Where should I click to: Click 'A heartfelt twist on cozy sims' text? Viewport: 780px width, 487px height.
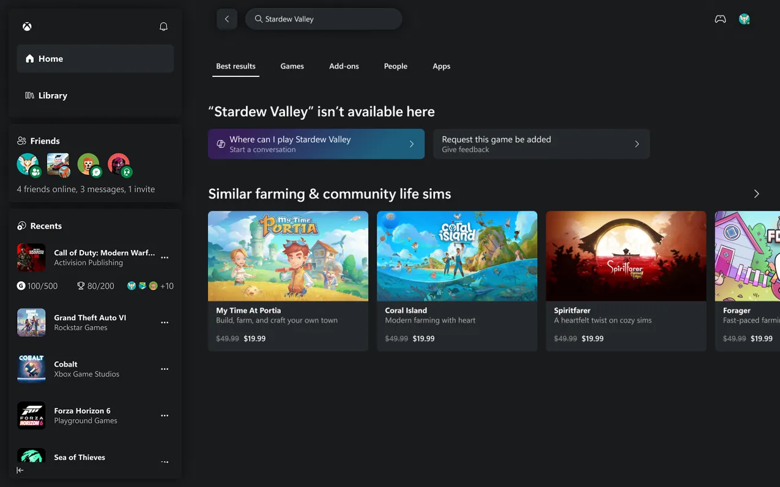coord(603,320)
